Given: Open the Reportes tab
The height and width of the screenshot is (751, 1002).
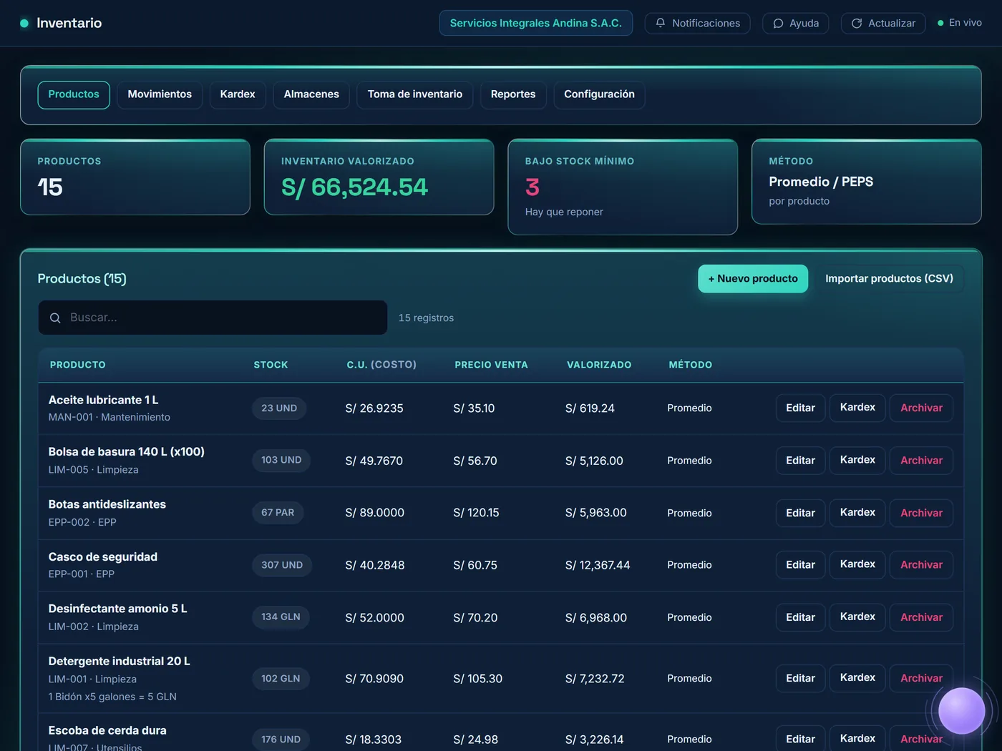Looking at the screenshot, I should (513, 94).
